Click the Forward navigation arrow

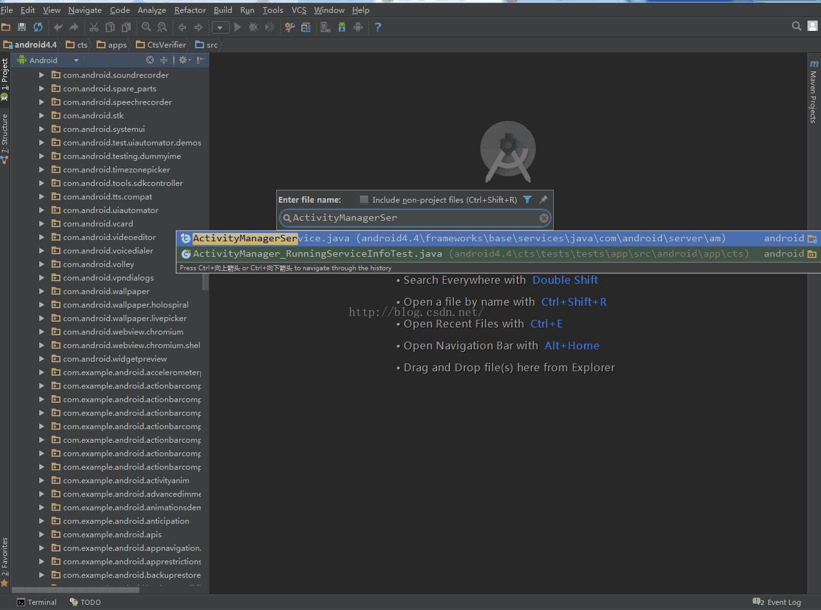(198, 27)
